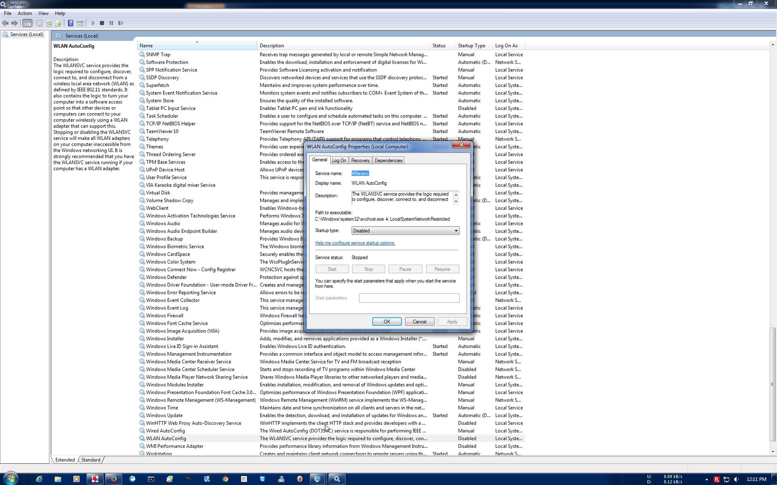Click the Stop Service square icon in toolbar
The height and width of the screenshot is (485, 777).
pos(102,23)
